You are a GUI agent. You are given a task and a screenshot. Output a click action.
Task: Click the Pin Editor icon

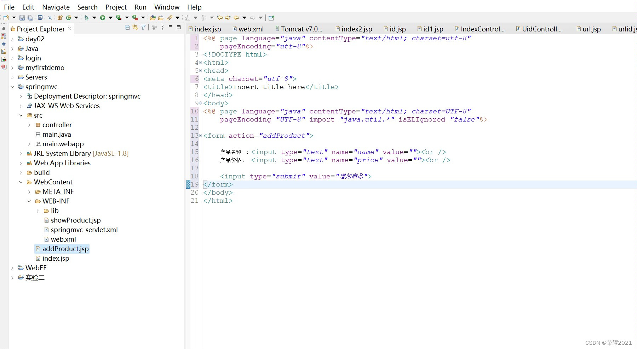coord(271,18)
